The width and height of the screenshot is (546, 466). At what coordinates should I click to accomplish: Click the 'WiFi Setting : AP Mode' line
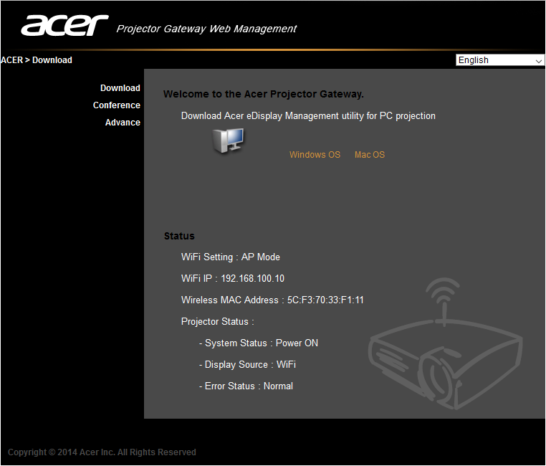coord(231,257)
